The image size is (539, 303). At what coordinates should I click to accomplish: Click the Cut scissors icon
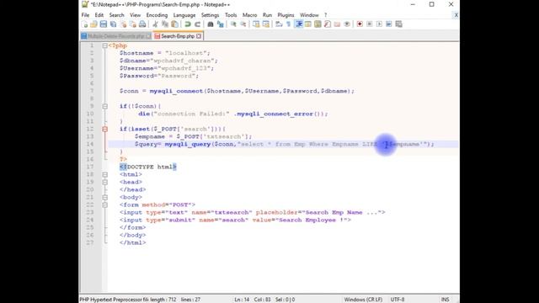pyautogui.click(x=155, y=24)
